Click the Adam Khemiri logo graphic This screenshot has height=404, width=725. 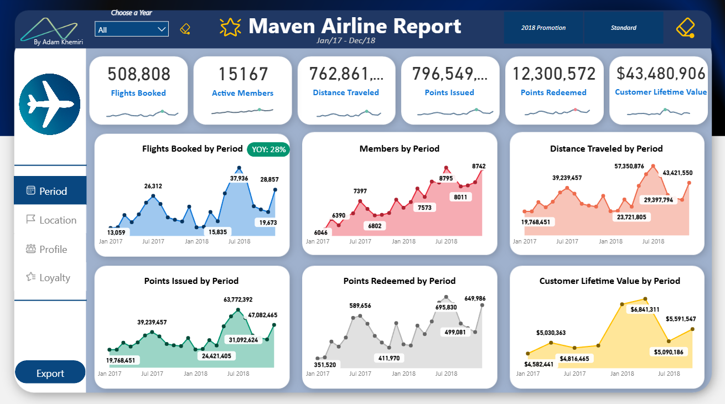(x=49, y=29)
